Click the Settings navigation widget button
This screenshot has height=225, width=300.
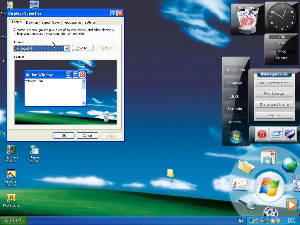(274, 93)
